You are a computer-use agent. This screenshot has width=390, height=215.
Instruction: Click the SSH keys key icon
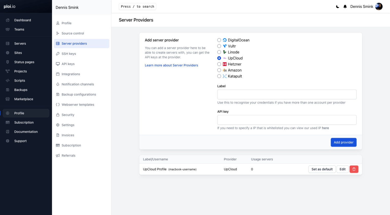coord(58,54)
